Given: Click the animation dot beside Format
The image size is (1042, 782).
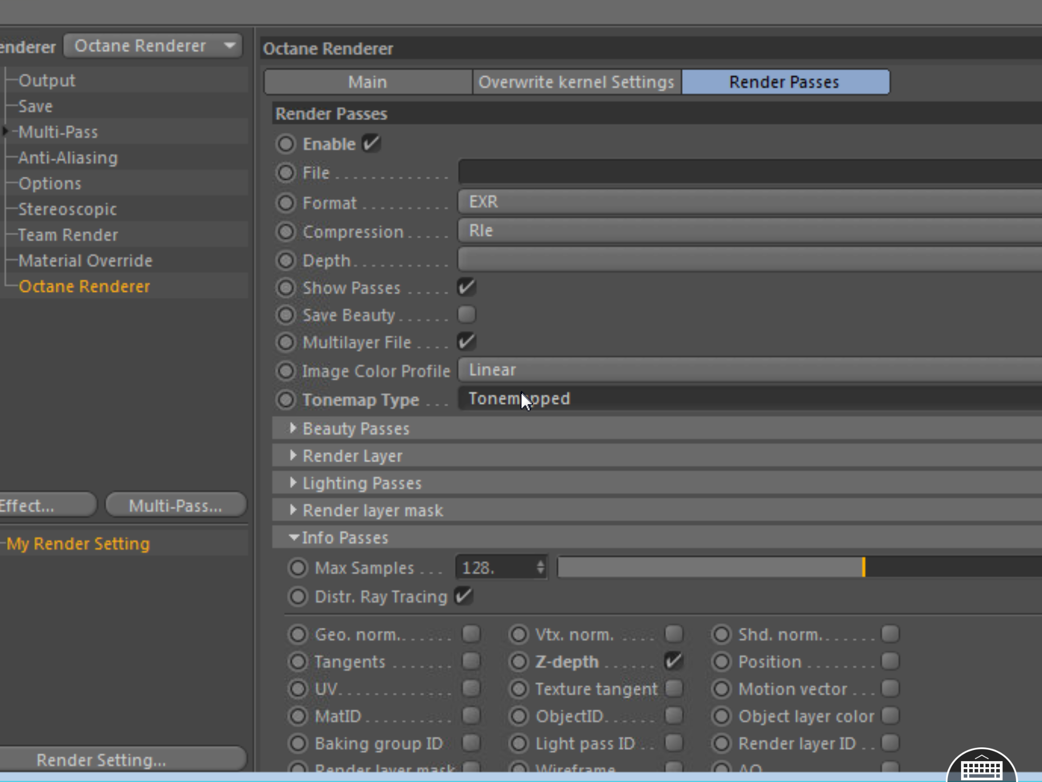Looking at the screenshot, I should point(286,203).
